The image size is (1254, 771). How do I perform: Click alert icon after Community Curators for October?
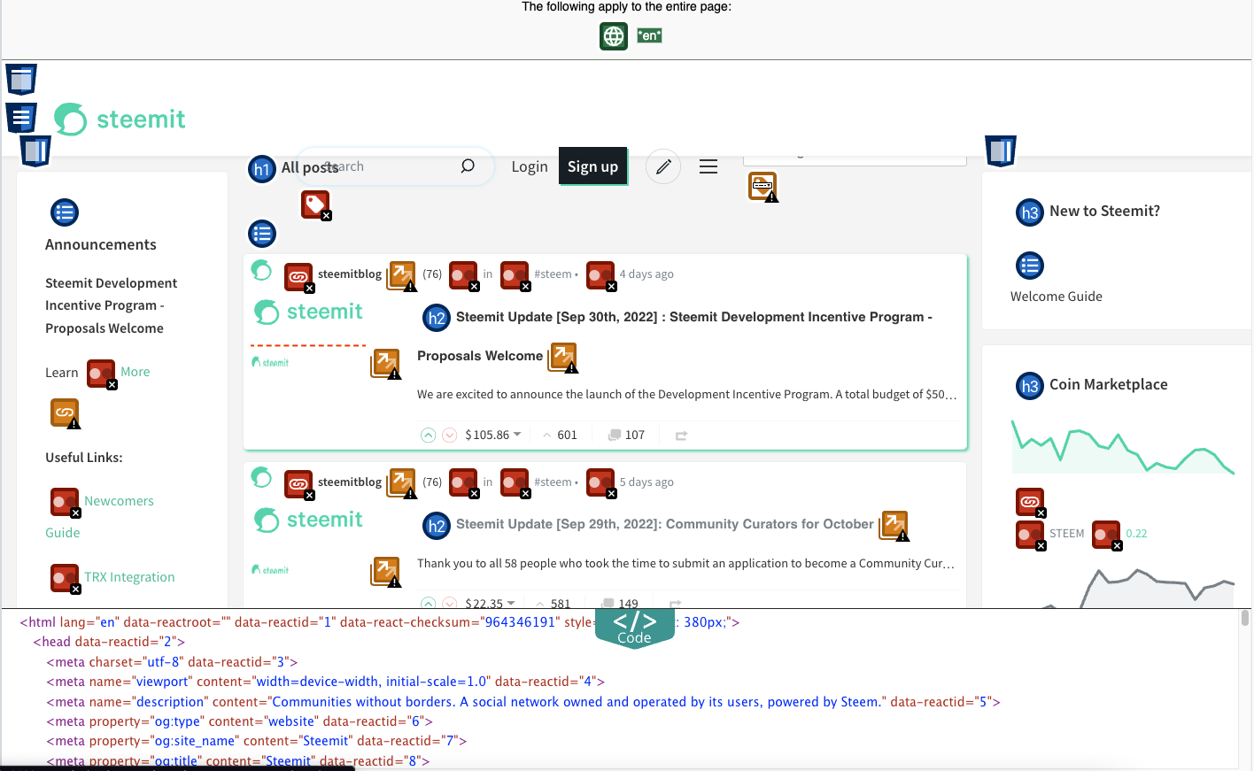[x=894, y=526]
